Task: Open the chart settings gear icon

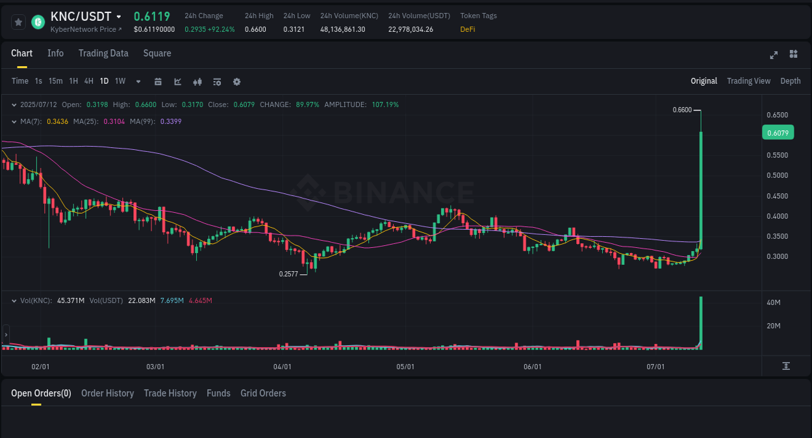Action: click(236, 82)
